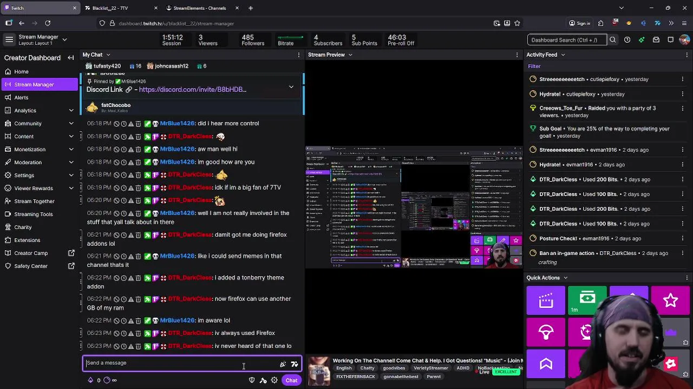Viewport: 693px width, 389px height.
Task: Open the celebration party icon in chat
Action: tap(283, 364)
